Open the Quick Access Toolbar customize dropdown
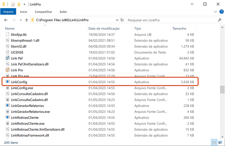 coord(25,4)
